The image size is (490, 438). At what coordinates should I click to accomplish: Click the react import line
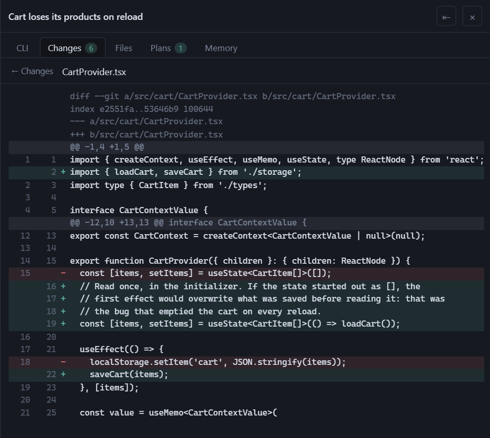pos(246,159)
